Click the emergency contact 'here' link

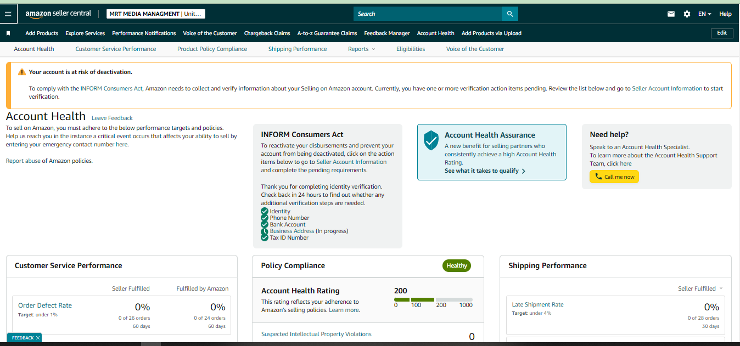[x=121, y=145]
